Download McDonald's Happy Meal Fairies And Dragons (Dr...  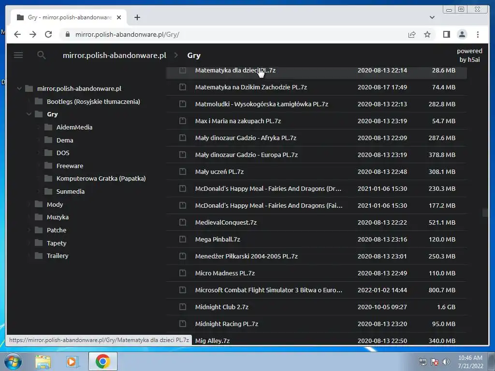[268, 188]
